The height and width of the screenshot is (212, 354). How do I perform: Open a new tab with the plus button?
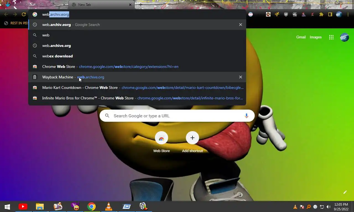[140, 5]
